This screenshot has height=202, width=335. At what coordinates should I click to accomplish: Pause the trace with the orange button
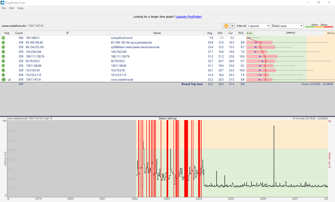pyautogui.click(x=226, y=26)
